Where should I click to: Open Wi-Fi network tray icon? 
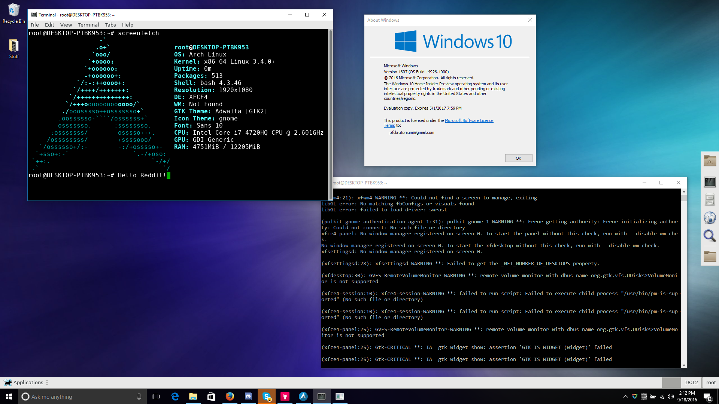click(x=662, y=397)
